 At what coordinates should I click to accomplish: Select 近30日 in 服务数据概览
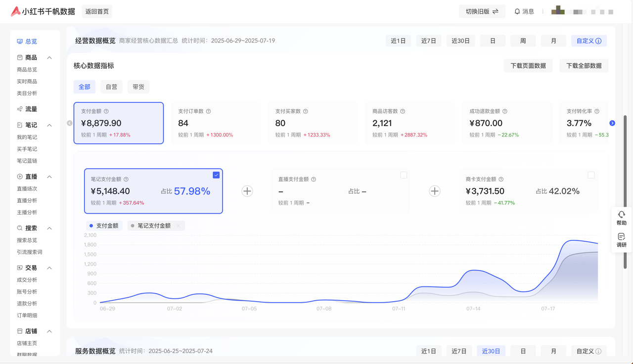coord(491,351)
